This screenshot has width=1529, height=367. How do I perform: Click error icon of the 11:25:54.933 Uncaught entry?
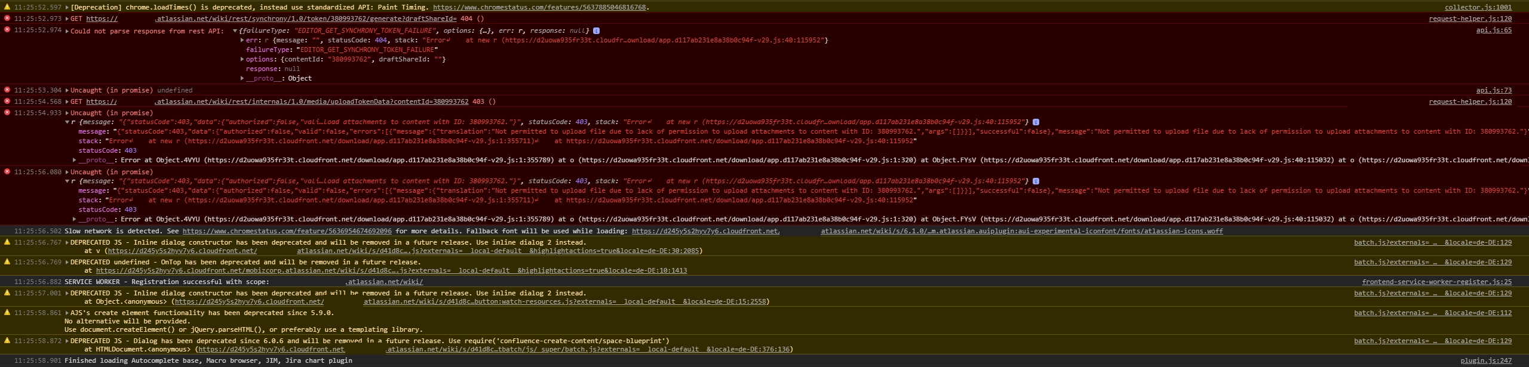click(7, 112)
